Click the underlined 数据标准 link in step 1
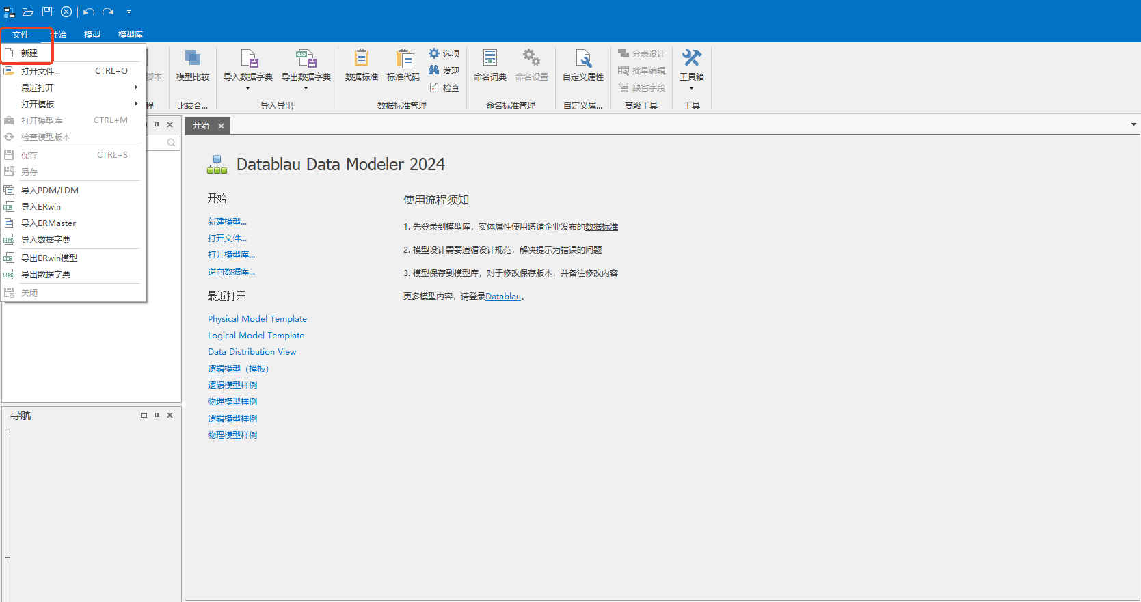 tap(602, 227)
